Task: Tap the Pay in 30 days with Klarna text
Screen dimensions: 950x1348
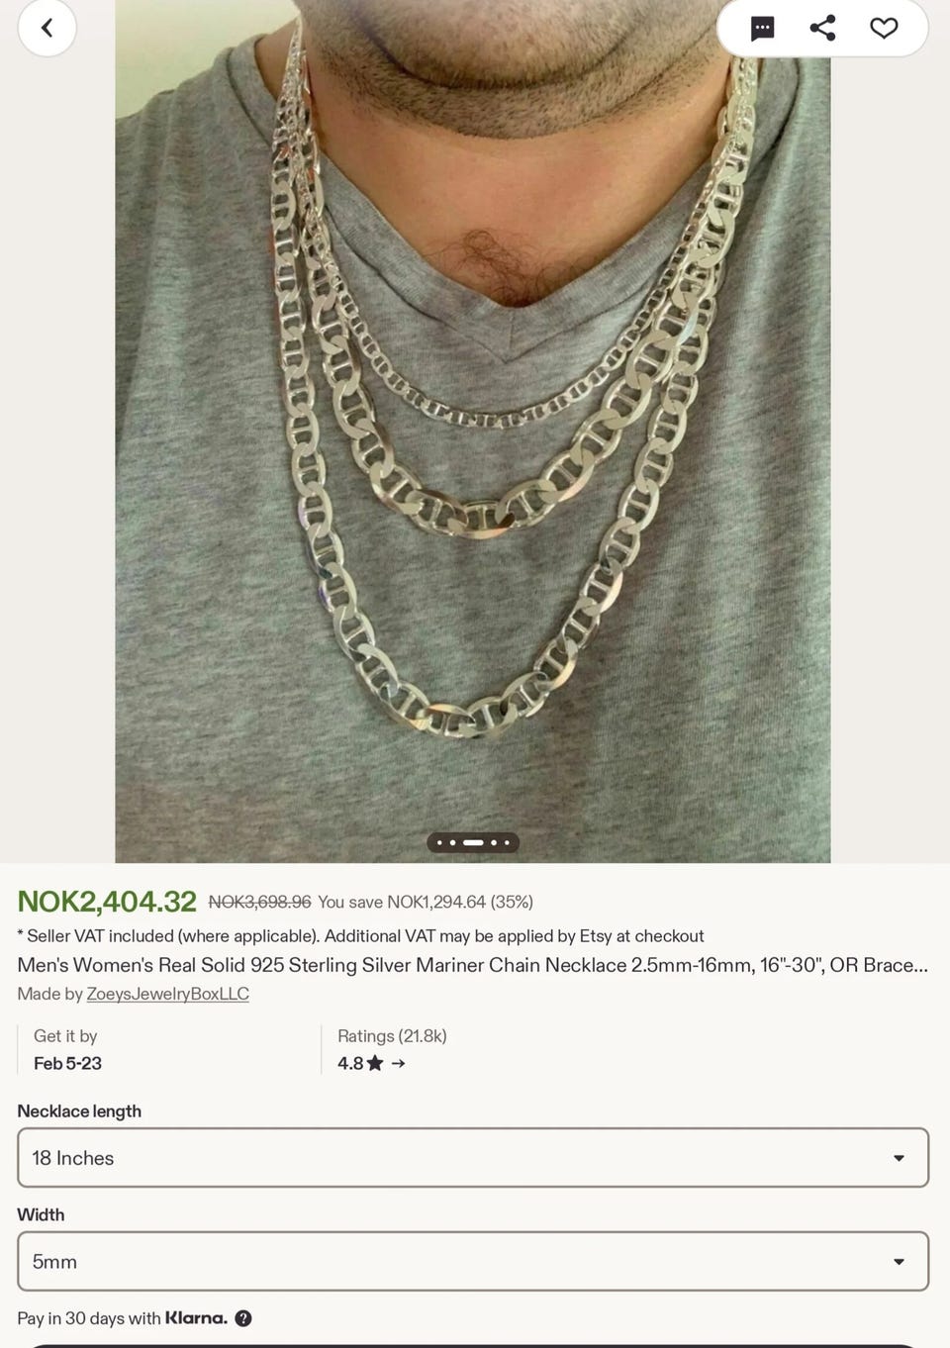Action: click(x=122, y=1318)
